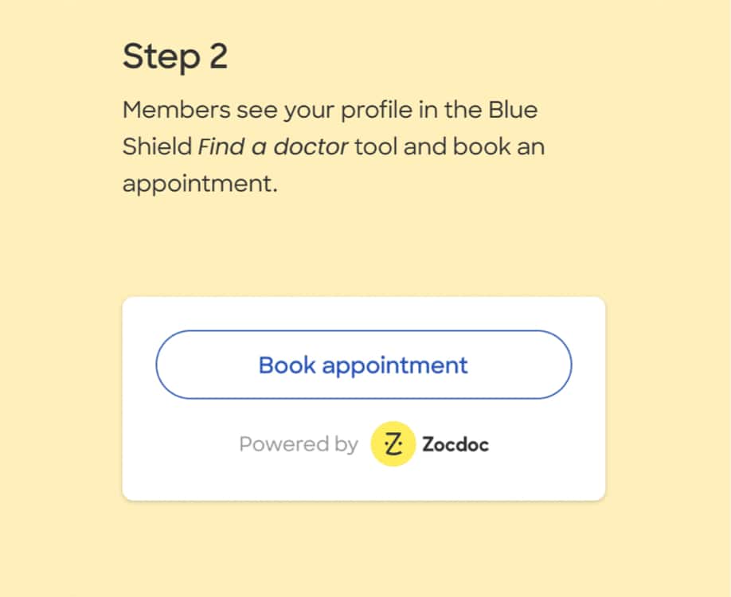This screenshot has height=597, width=731.
Task: Click the word appointment. ending the paragraph
Action: [x=200, y=184]
